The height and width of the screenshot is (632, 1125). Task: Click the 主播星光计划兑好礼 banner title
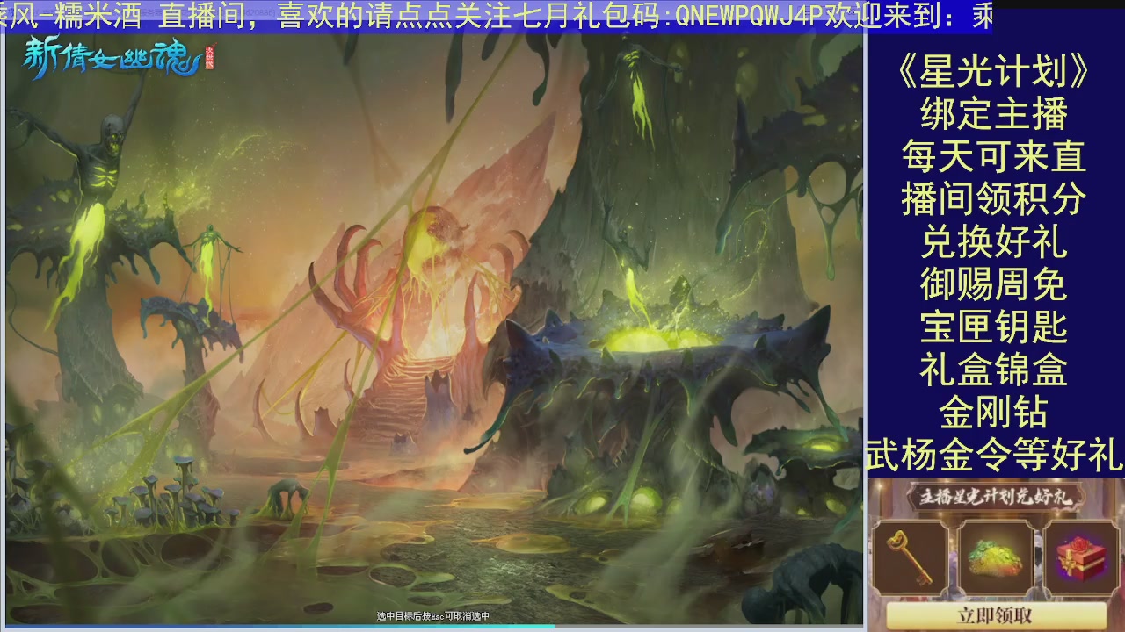click(995, 498)
